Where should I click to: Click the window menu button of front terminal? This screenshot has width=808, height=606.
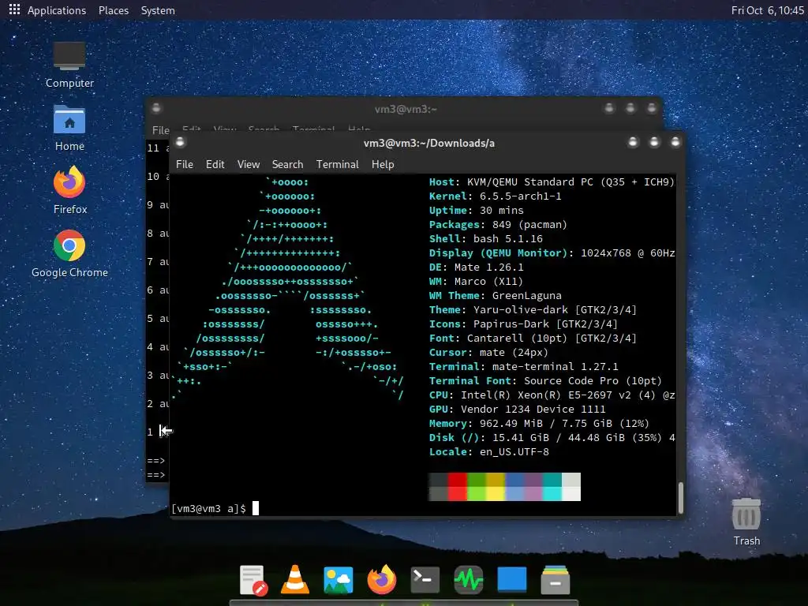180,142
